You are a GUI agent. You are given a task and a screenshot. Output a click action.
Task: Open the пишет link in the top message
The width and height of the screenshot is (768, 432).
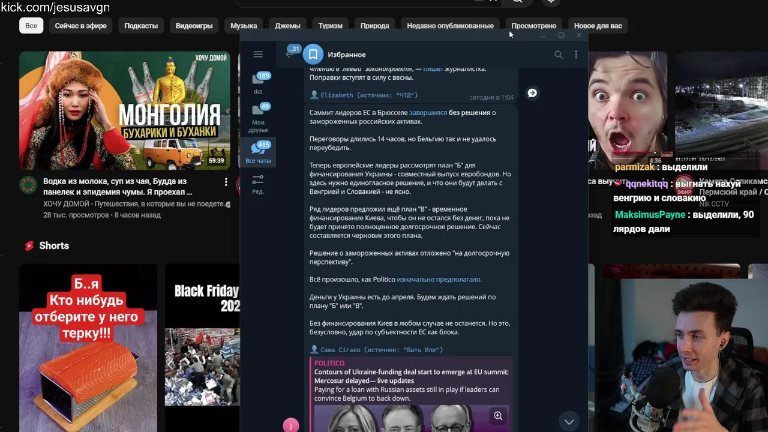[433, 69]
